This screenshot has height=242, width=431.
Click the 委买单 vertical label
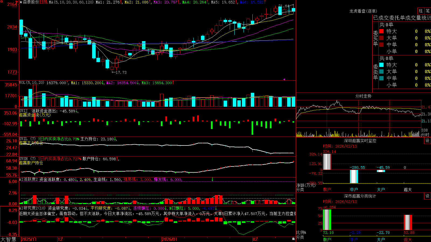coord(376,38)
